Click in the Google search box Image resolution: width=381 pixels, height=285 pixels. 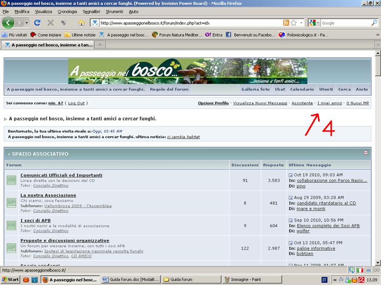[x=346, y=23]
